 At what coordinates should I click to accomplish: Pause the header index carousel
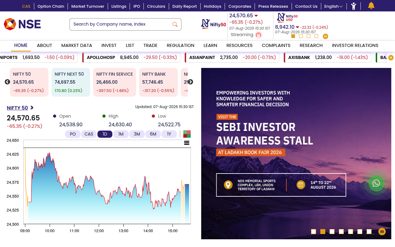[x=325, y=36]
